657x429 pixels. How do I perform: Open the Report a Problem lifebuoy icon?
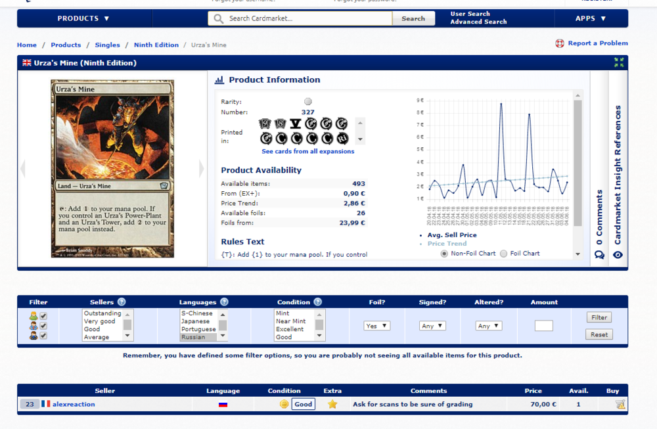pyautogui.click(x=560, y=44)
